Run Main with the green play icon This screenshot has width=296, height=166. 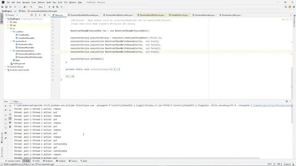click(x=49, y=7)
